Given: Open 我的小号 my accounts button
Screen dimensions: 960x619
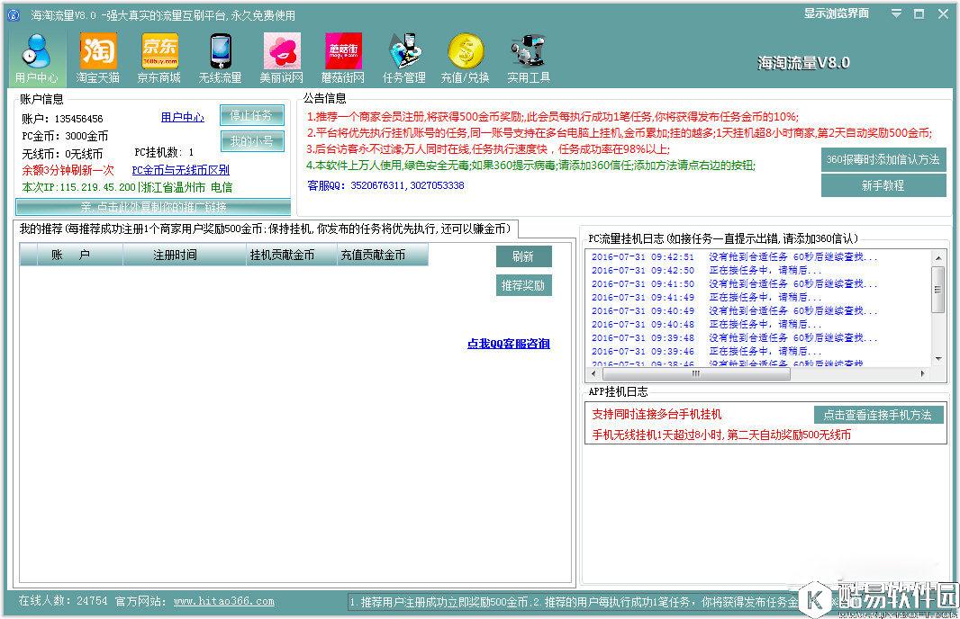Looking at the screenshot, I should [251, 142].
